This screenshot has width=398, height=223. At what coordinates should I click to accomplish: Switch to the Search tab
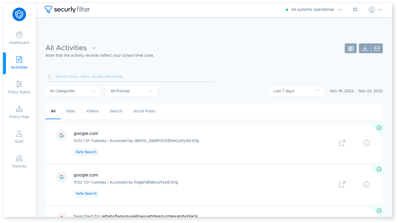coord(116,111)
